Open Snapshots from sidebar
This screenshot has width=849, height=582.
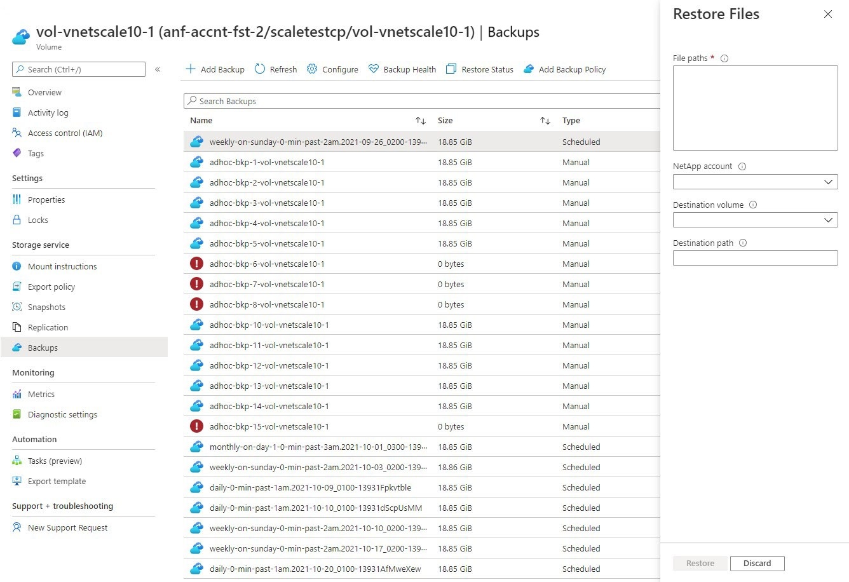46,307
